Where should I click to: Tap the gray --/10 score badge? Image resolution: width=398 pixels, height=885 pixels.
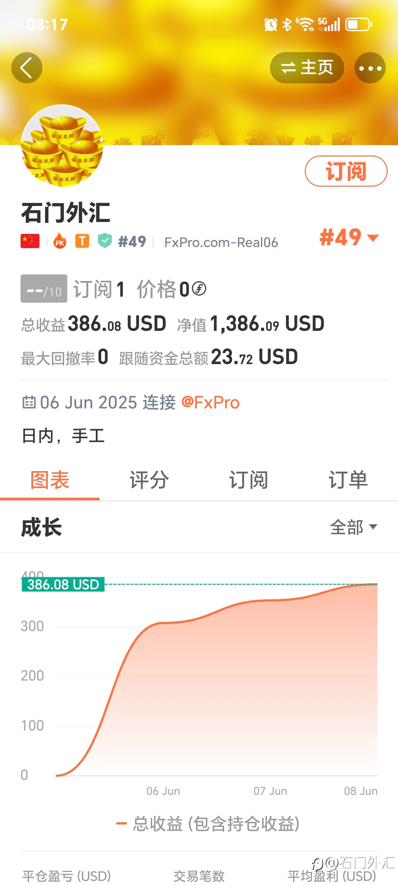44,289
